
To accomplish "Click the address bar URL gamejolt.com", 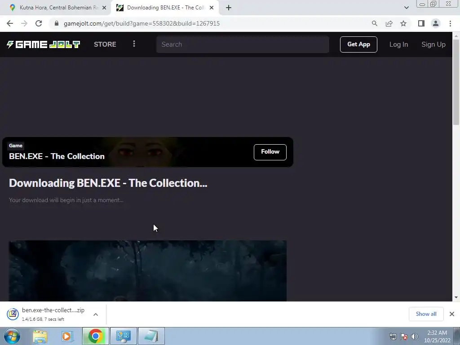I will click(x=142, y=23).
